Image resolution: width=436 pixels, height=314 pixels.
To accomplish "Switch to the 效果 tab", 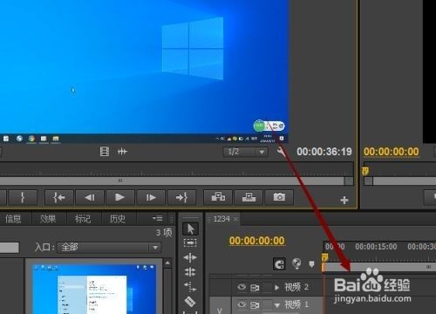I will pyautogui.click(x=48, y=219).
